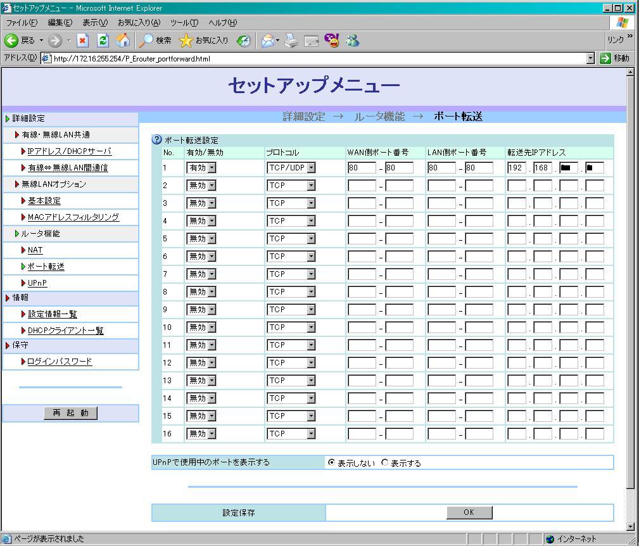
Task: Click the help question mark beside ポート転送設定
Action: point(157,140)
